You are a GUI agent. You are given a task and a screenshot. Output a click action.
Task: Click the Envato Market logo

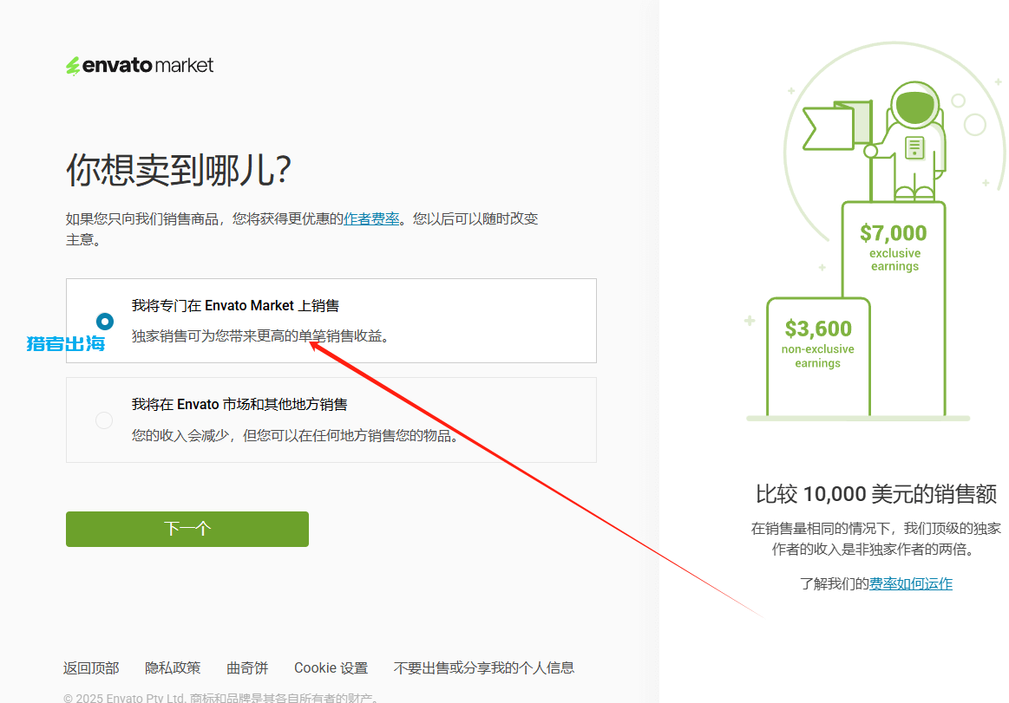pyautogui.click(x=140, y=65)
